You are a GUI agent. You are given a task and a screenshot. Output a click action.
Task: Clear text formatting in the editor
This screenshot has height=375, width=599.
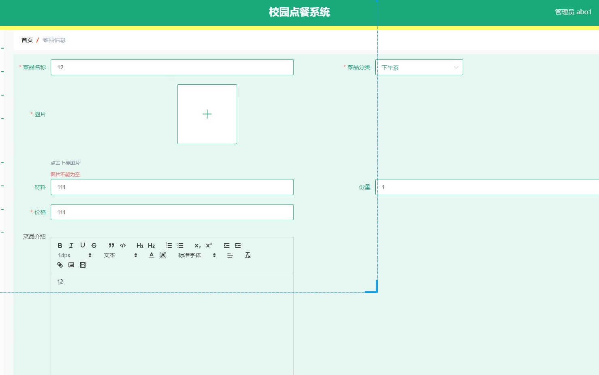(x=248, y=255)
